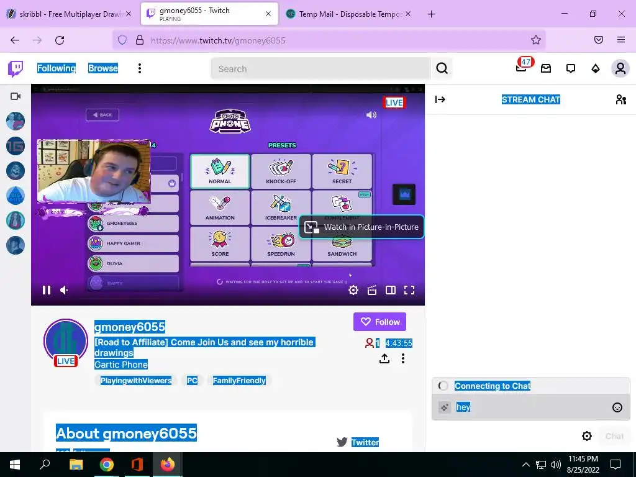Go back with the browser back arrow
The width and height of the screenshot is (636, 477).
tap(15, 40)
